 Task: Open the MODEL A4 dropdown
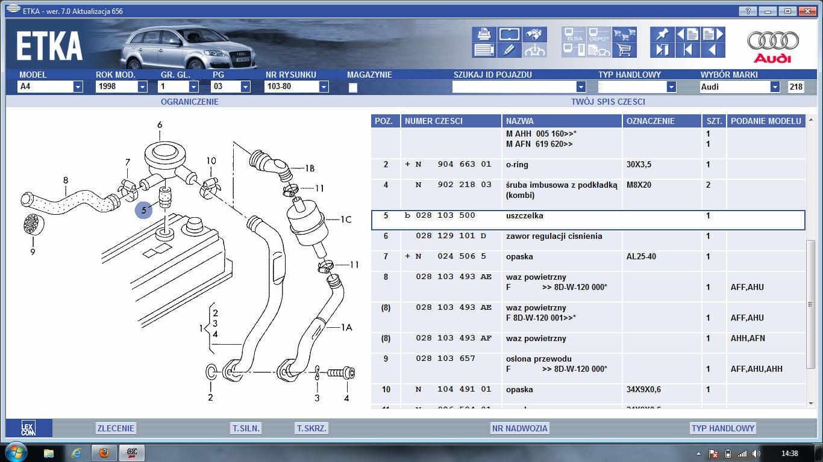78,87
